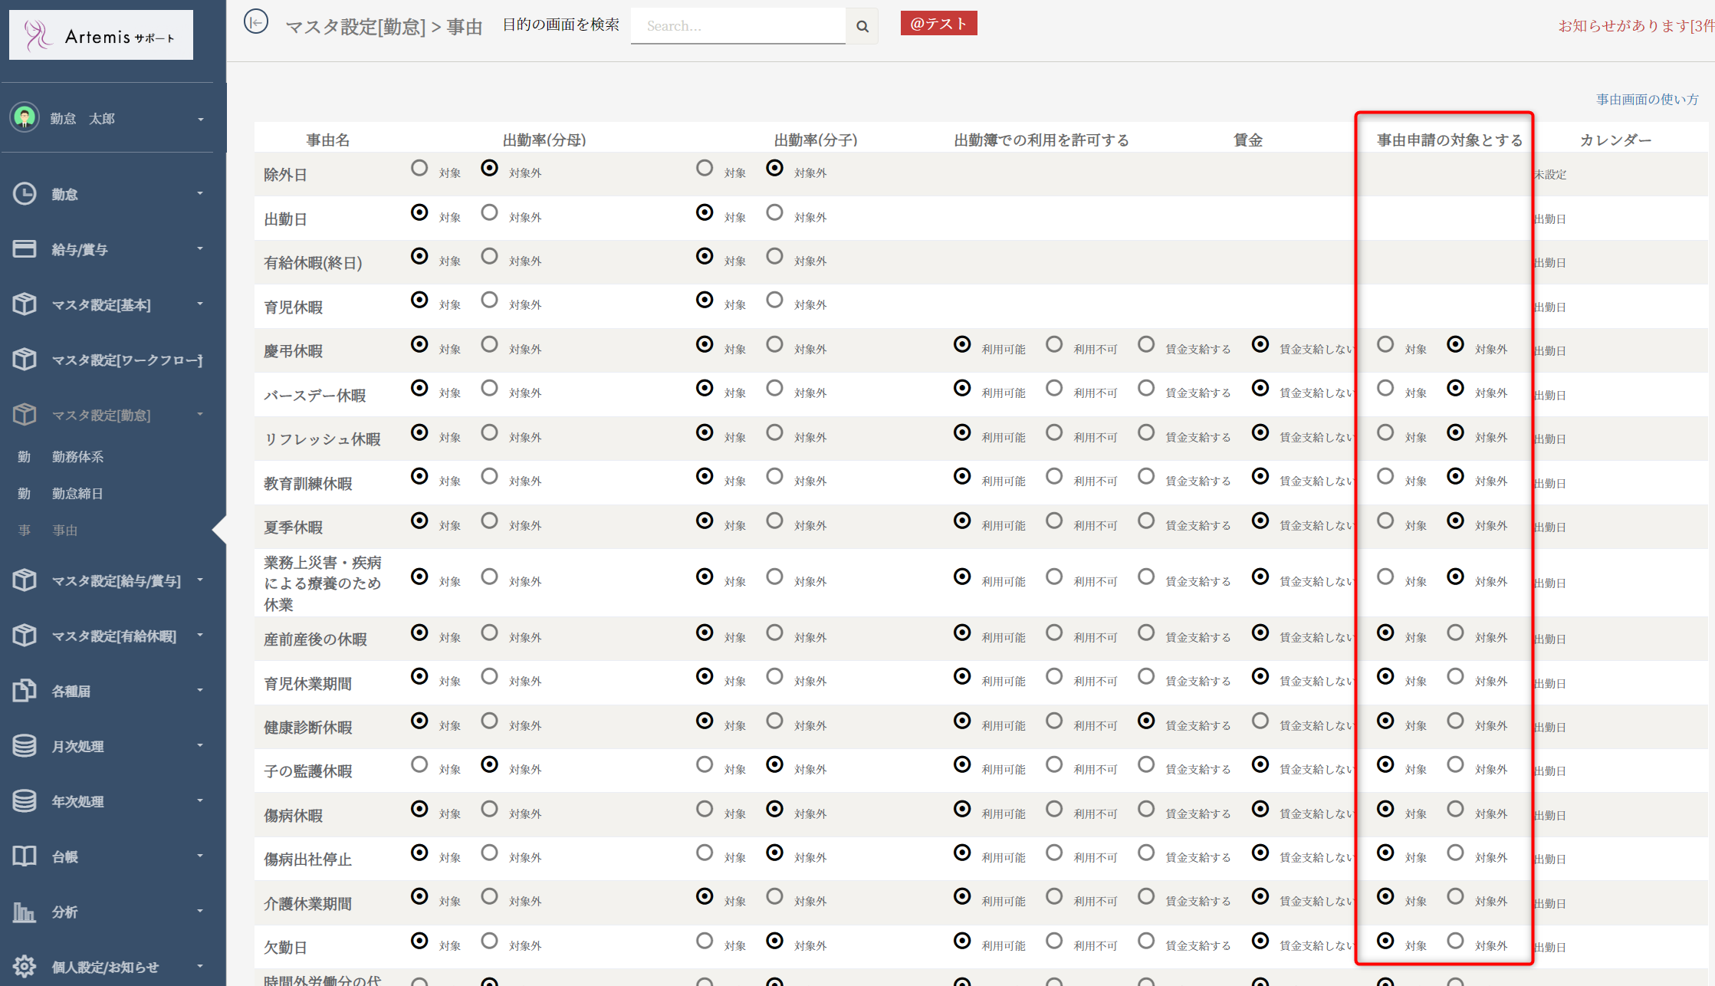The height and width of the screenshot is (986, 1715).
Task: Select 利用不可 for 慶弔休暇
Action: pyautogui.click(x=1054, y=344)
